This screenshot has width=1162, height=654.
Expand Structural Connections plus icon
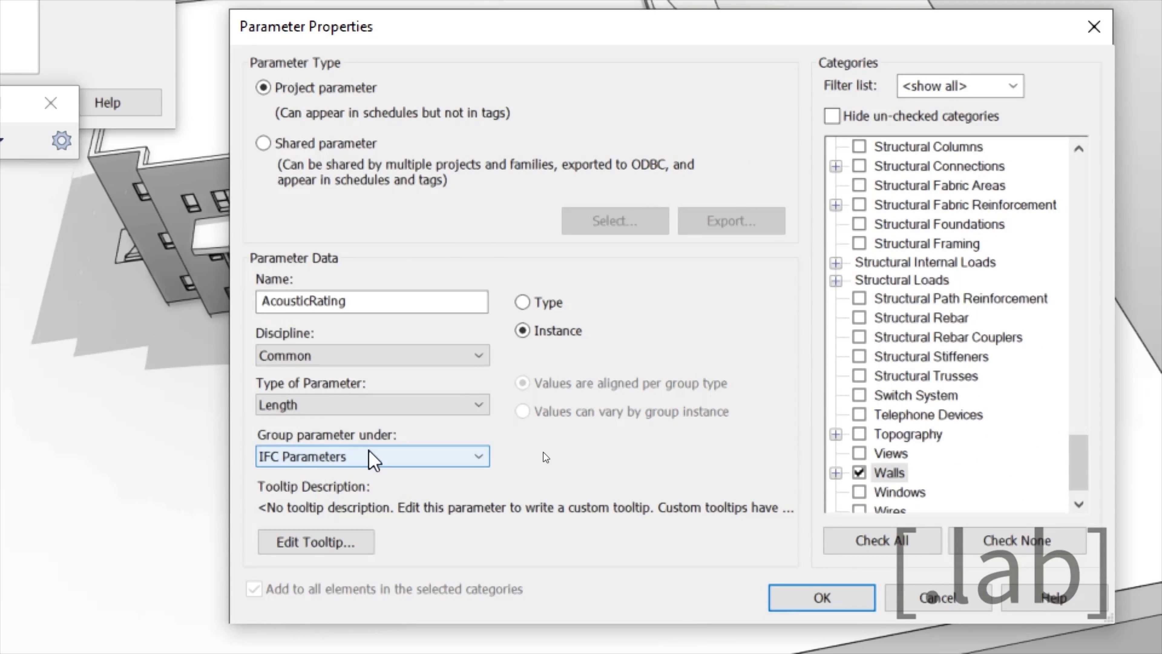click(x=835, y=166)
